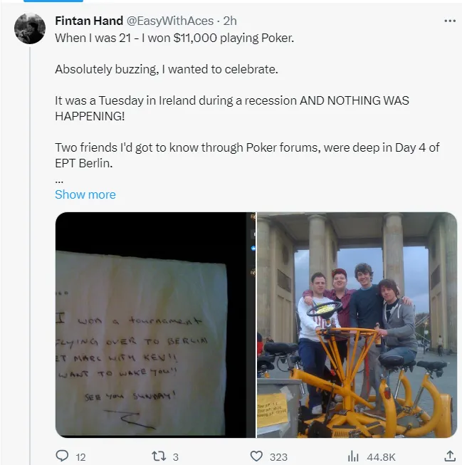Image resolution: width=462 pixels, height=465 pixels.
Task: Click the retweet count of 3
Action: coord(176,457)
